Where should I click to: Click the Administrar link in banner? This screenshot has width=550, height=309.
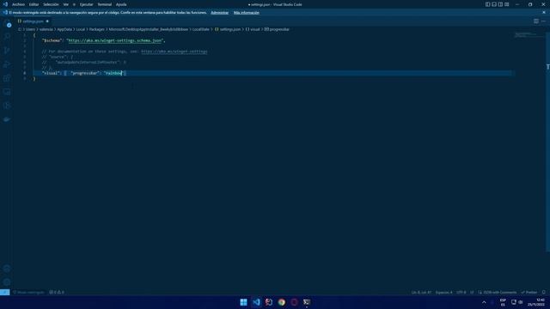(x=220, y=13)
